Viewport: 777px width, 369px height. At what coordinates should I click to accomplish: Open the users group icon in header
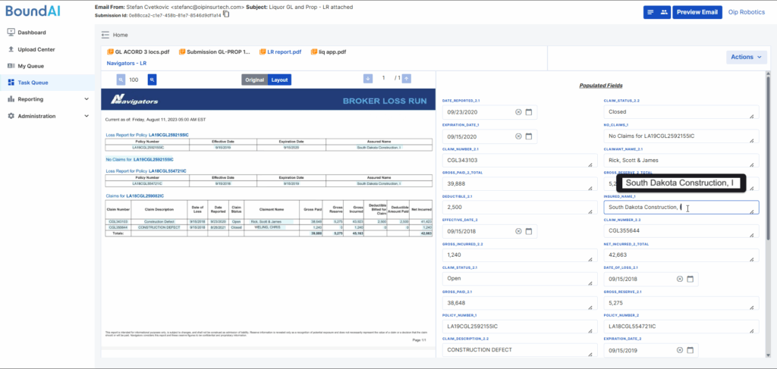pyautogui.click(x=665, y=12)
